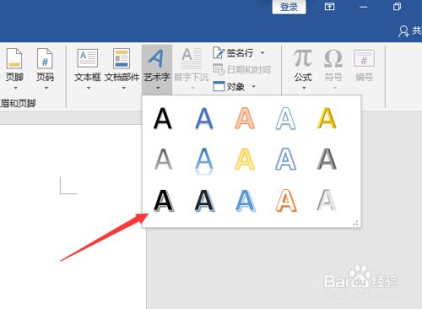Expand the 符号 dropdown arrow
Screen dimensions: 422x309
tap(334, 88)
